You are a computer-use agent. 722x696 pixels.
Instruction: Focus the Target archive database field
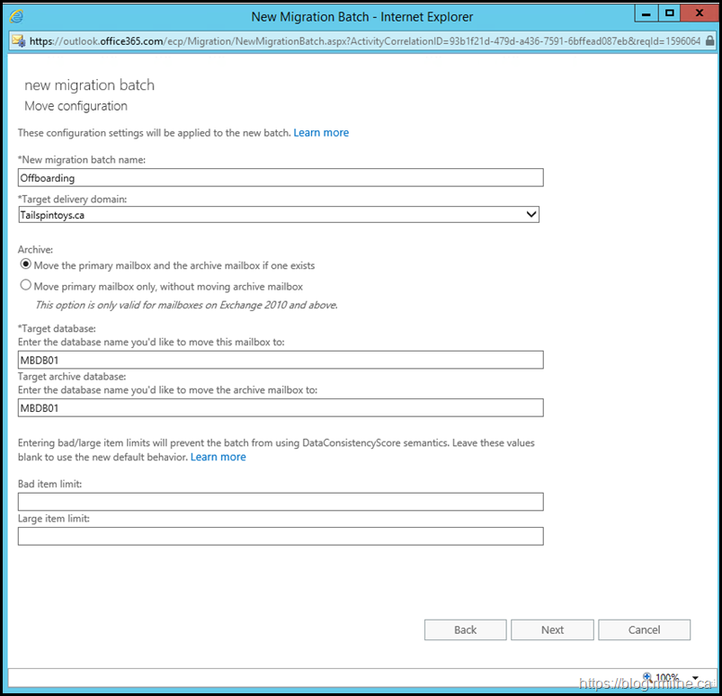pyautogui.click(x=281, y=408)
